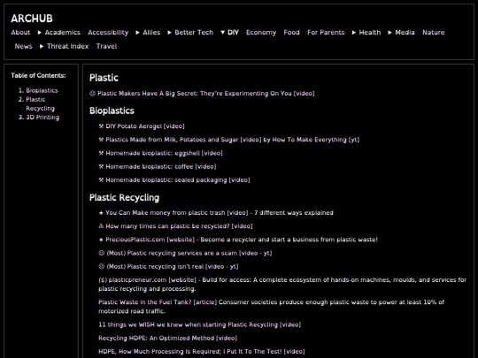Image resolution: width=478 pixels, height=358 pixels.
Task: Jump to Bioplastics in table of contents
Action: [x=42, y=90]
